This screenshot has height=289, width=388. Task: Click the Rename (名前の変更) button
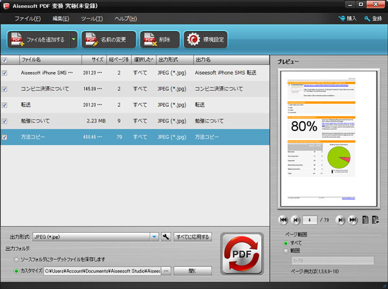pyautogui.click(x=109, y=40)
